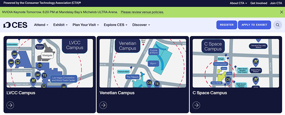285x115 pixels.
Task: Expand the Exhibit dropdown menu
Action: tap(60, 25)
